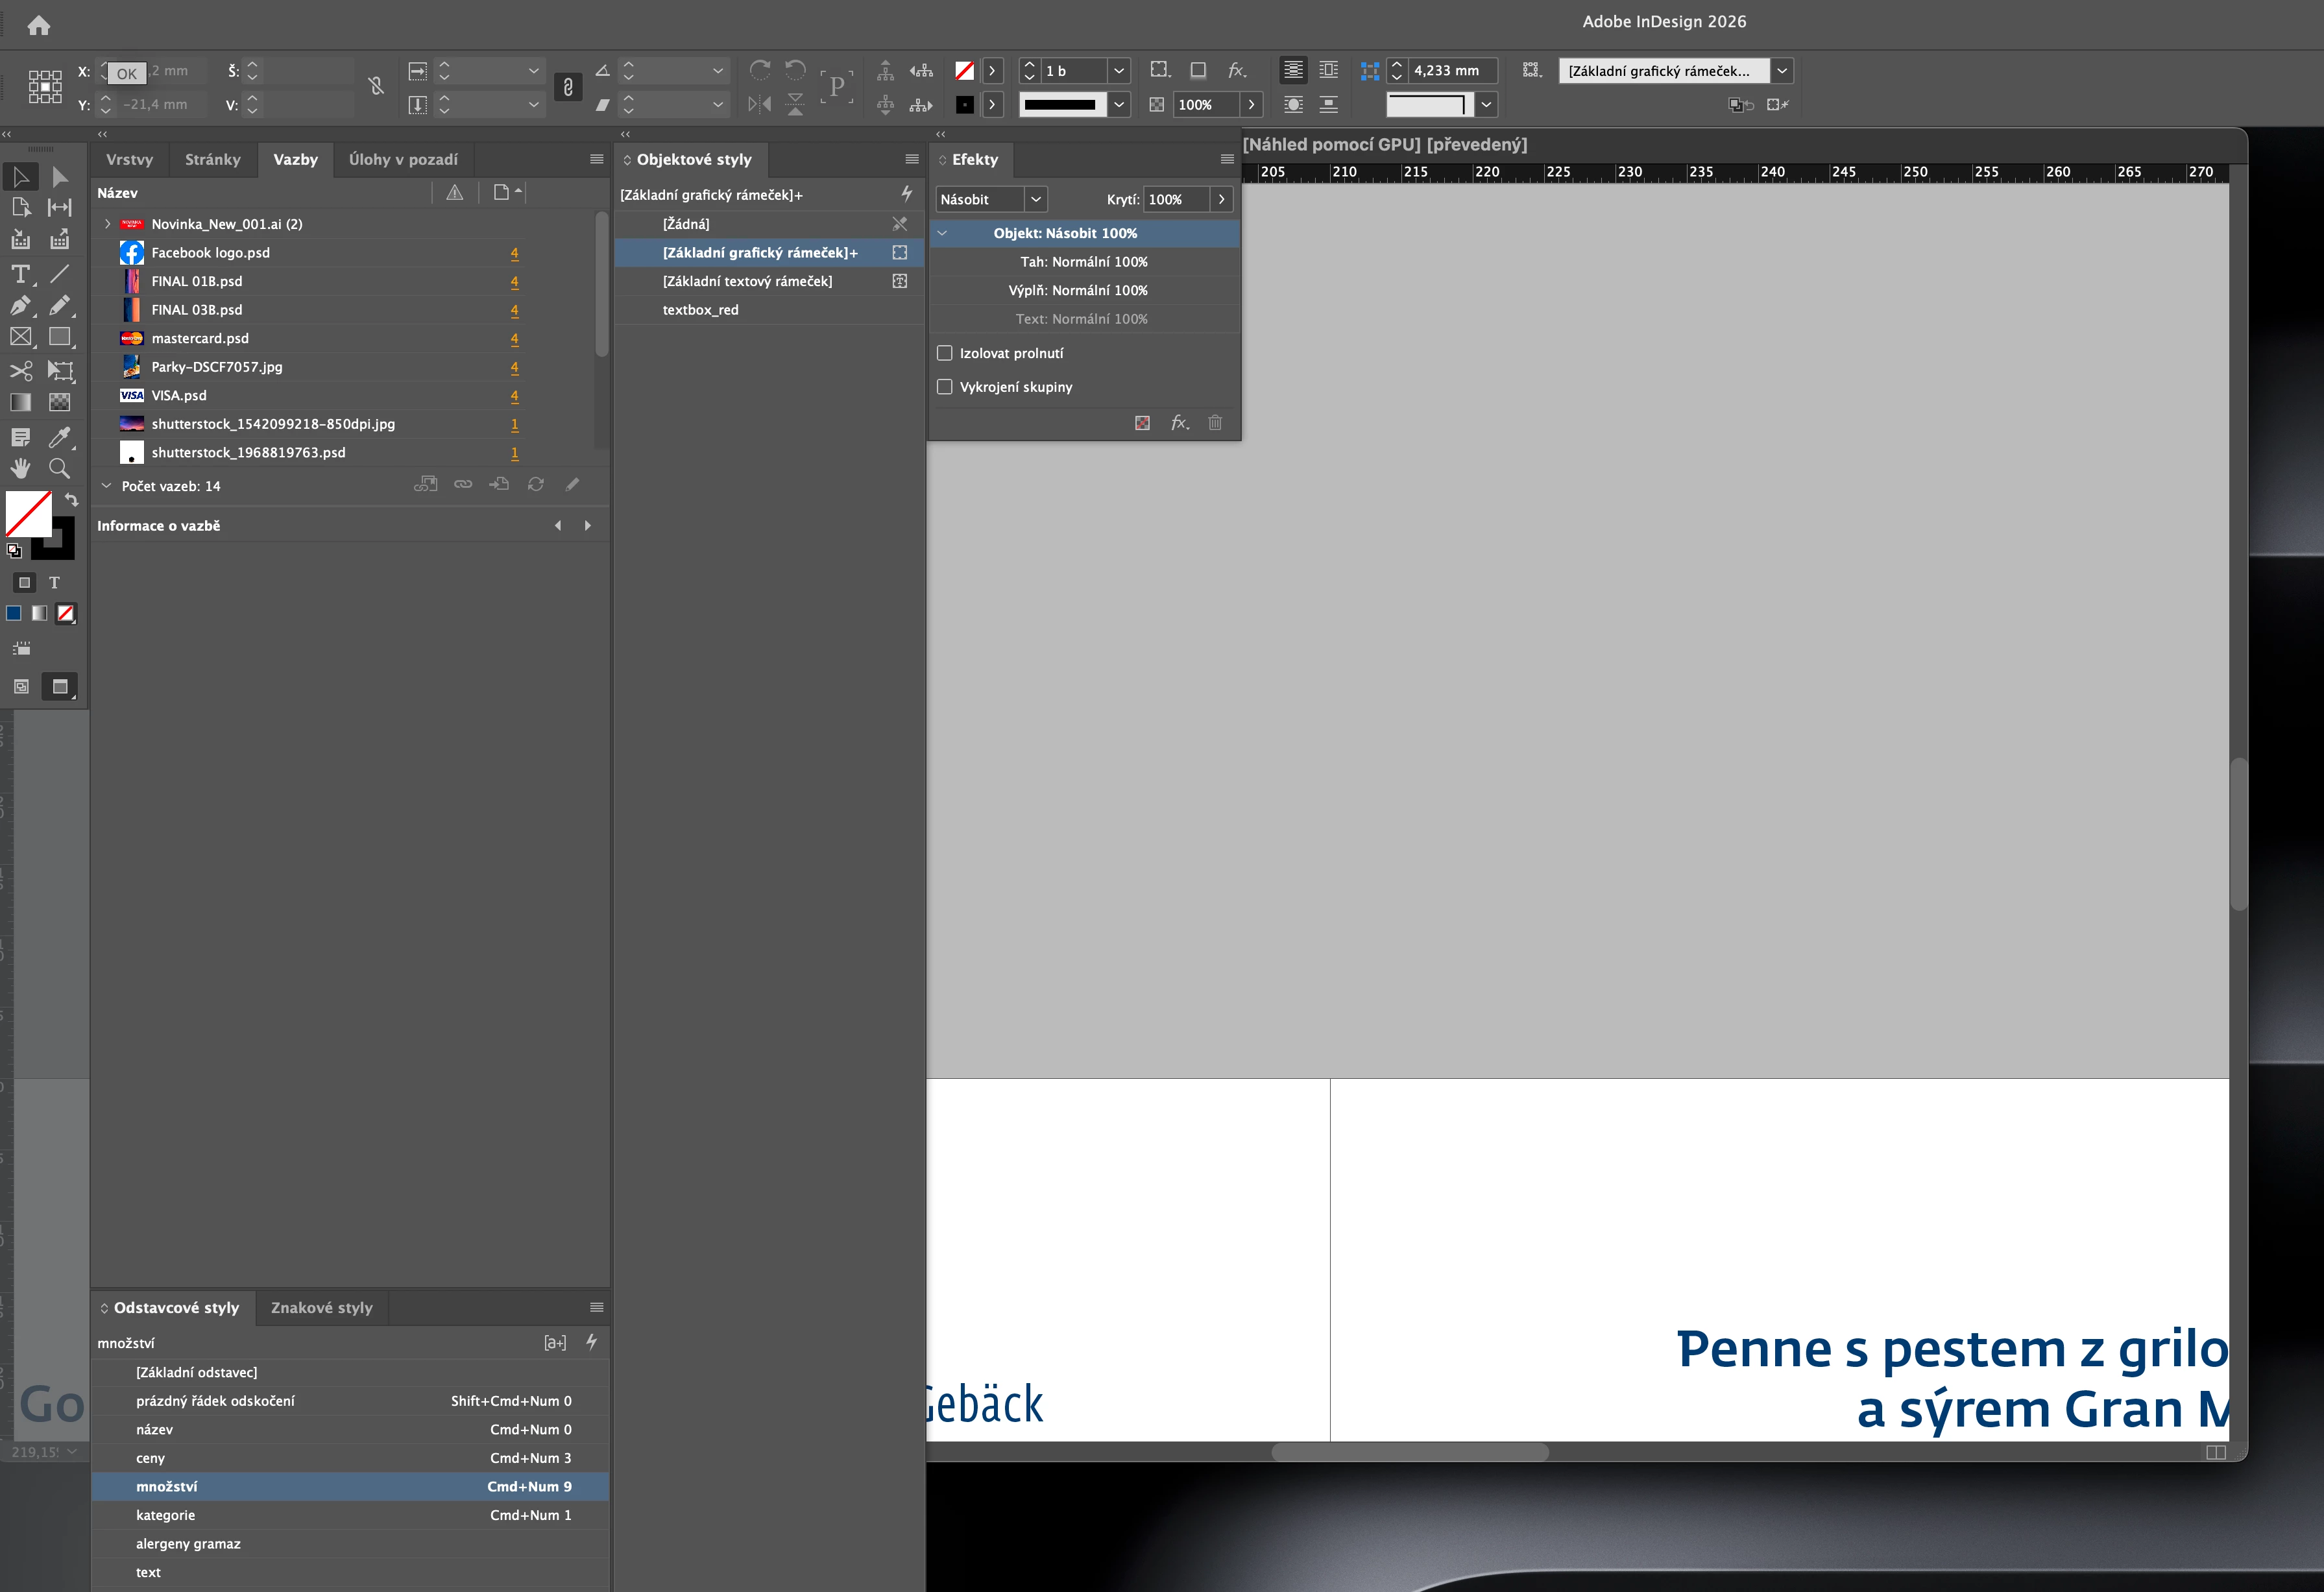Activate the Zoom magnifier tool

tap(60, 468)
